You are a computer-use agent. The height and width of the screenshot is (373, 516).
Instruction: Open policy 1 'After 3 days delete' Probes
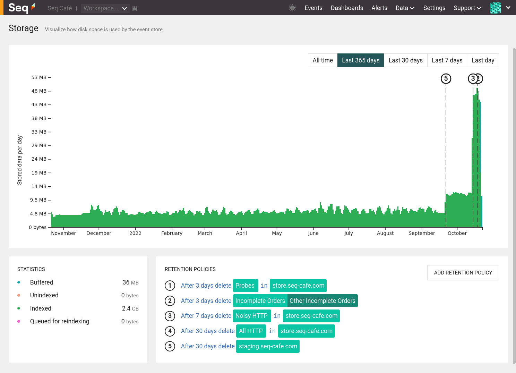pyautogui.click(x=206, y=286)
